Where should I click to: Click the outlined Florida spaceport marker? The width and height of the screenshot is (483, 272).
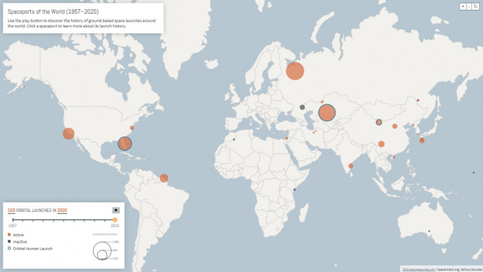[125, 144]
